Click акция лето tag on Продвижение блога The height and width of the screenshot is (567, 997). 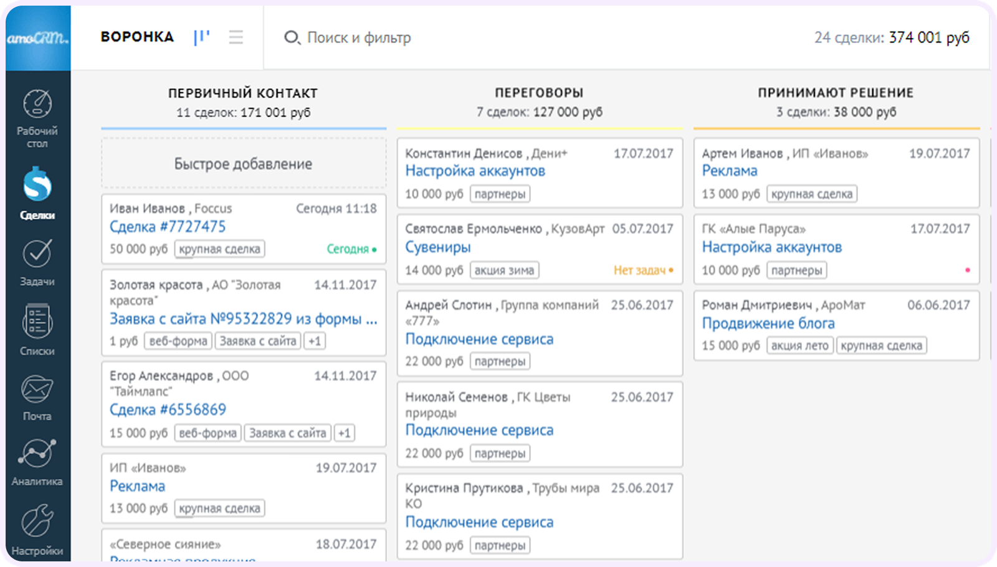[799, 345]
